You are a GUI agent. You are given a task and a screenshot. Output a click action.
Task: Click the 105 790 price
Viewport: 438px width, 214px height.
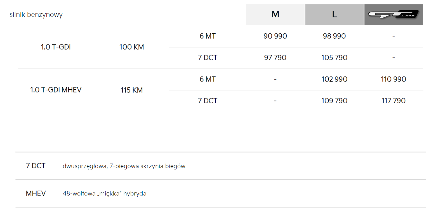[x=334, y=58]
